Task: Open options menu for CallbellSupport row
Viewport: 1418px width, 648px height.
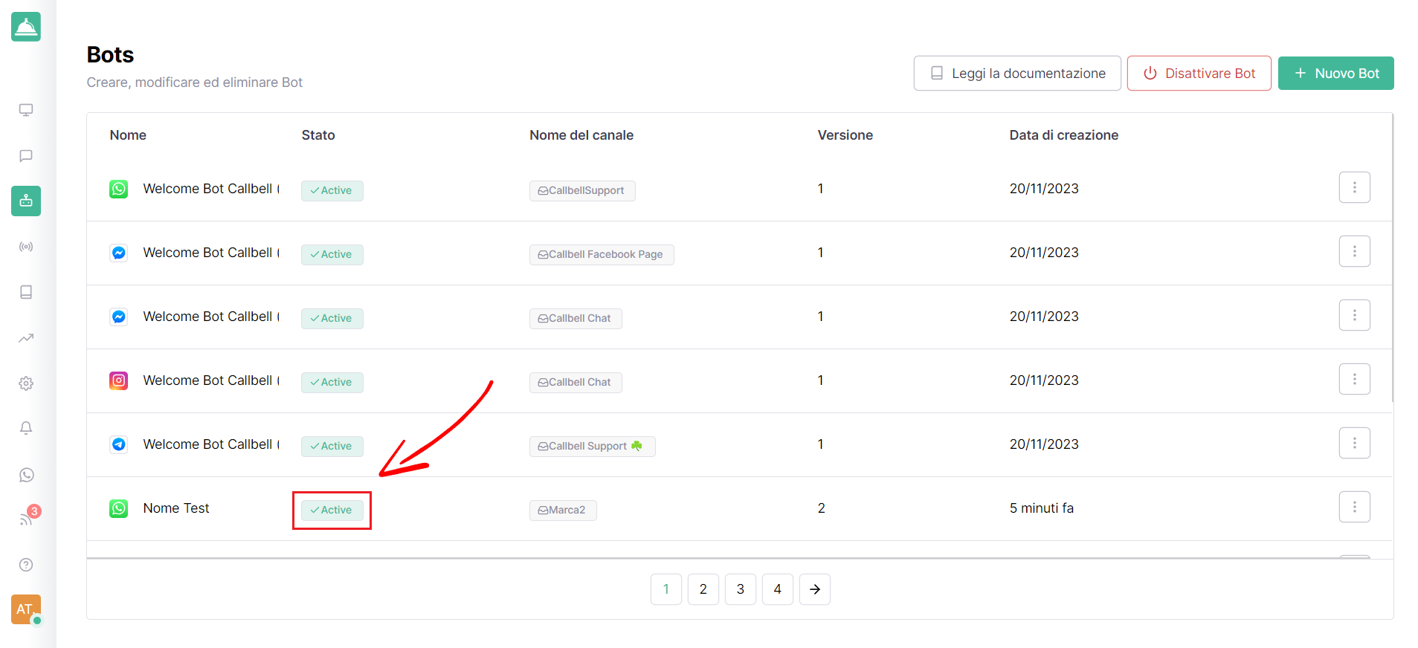Action: [x=1354, y=187]
